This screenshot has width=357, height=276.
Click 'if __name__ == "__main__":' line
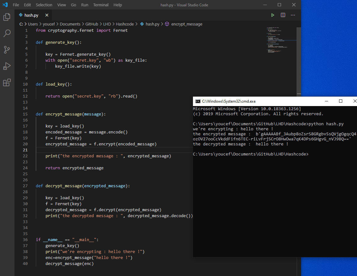[x=67, y=239]
